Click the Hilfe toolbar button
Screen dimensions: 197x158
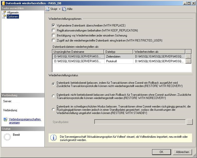67,9
